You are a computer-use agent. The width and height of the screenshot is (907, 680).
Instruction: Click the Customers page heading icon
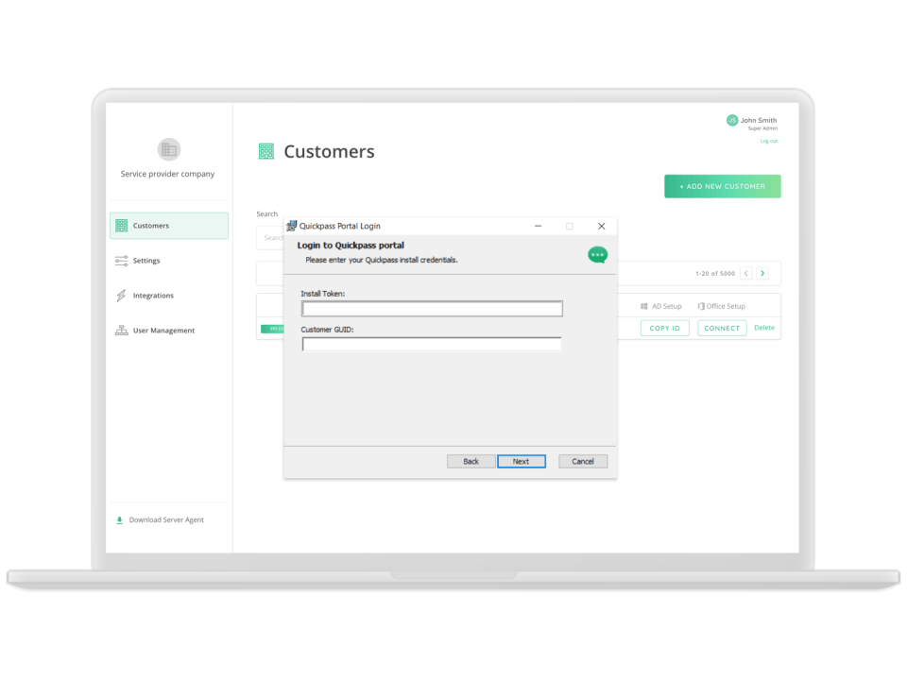coord(266,151)
